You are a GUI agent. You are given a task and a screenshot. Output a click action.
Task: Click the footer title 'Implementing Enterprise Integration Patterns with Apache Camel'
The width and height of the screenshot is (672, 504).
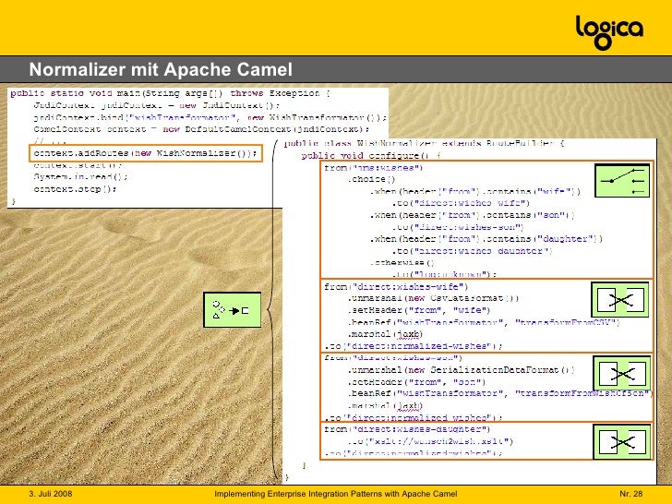click(x=336, y=494)
